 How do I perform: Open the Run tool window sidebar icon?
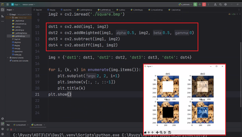pyautogui.click(x=3, y=124)
